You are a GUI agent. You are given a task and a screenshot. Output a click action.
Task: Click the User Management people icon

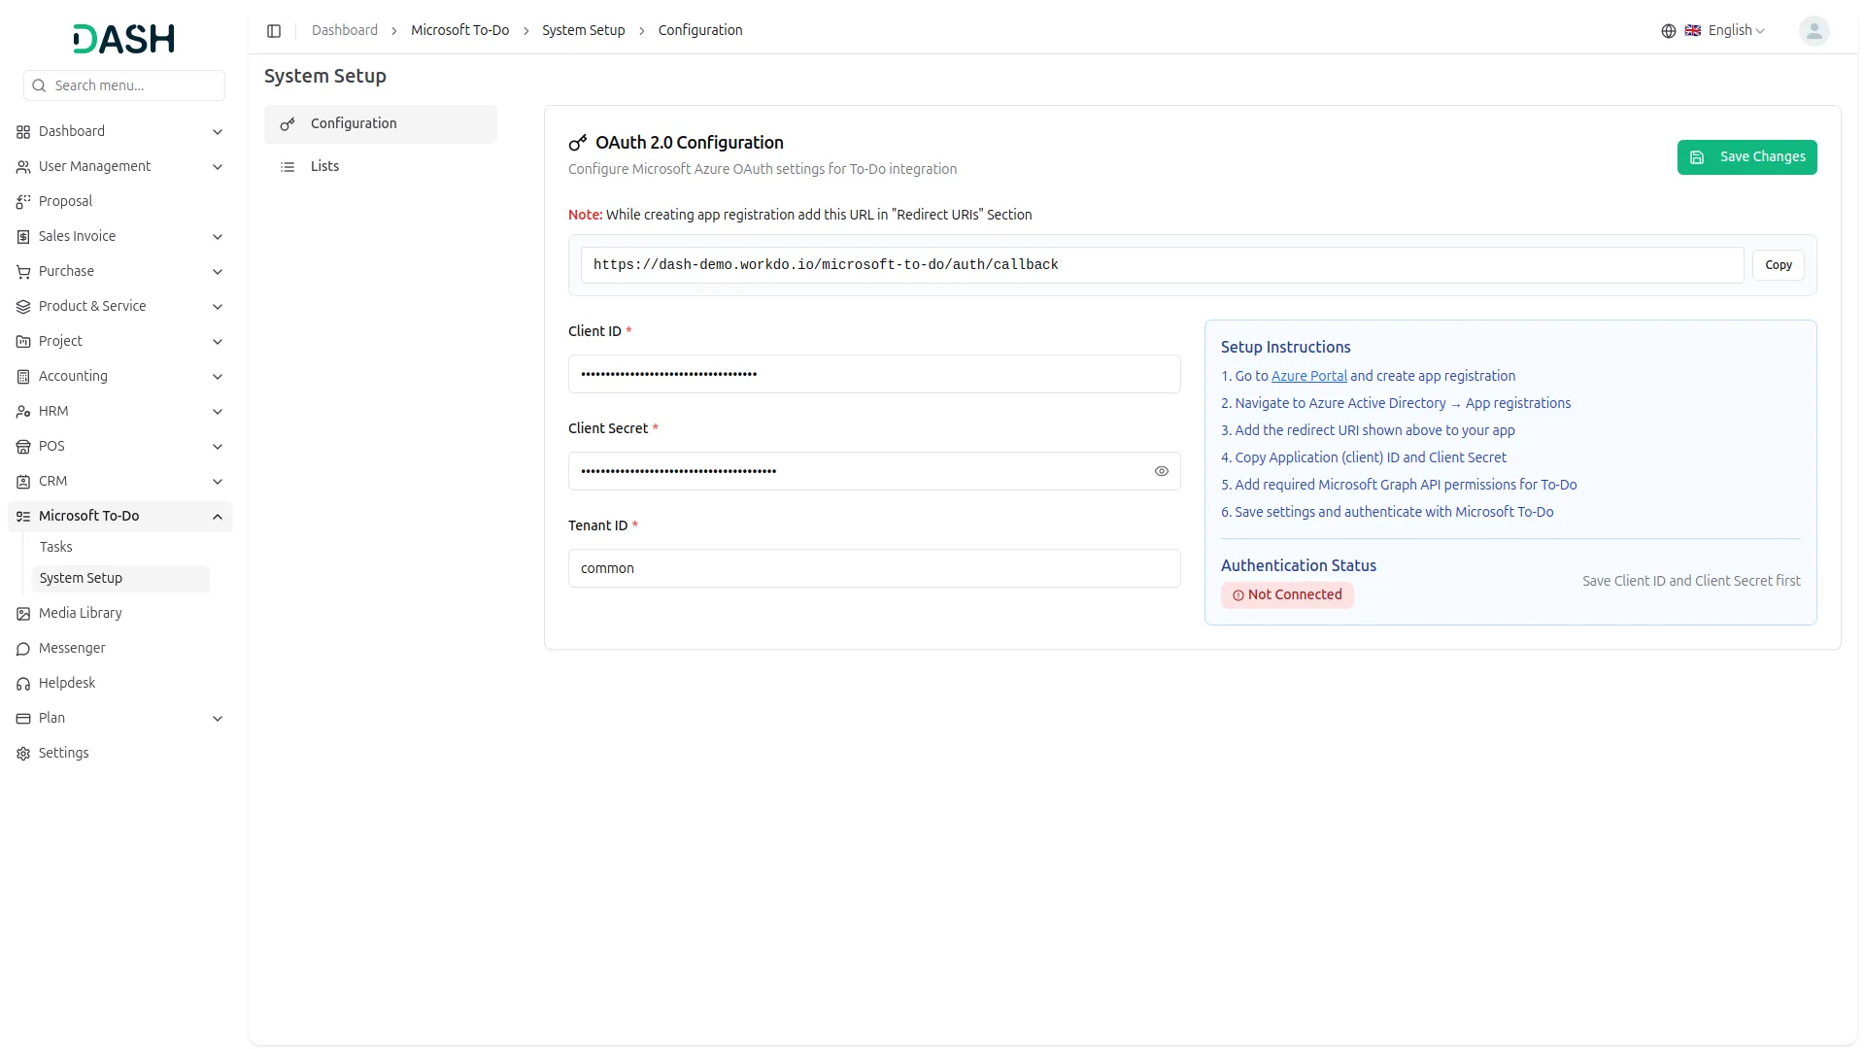[x=23, y=167]
